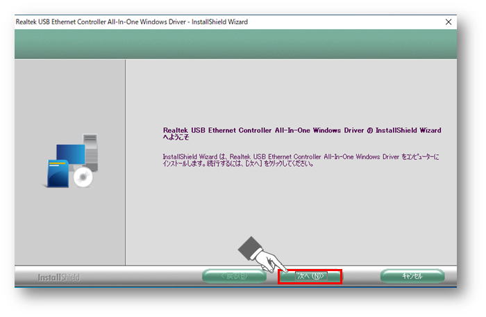Click the キャンセル cancel button
This screenshot has height=317, width=486.
[x=412, y=276]
